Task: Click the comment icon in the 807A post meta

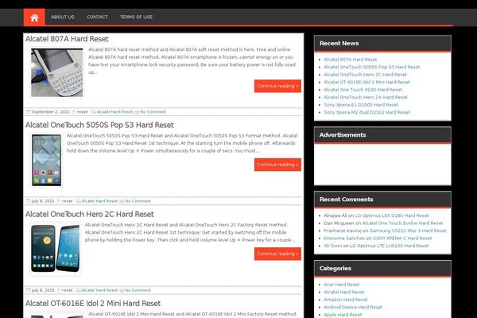Action: [x=137, y=112]
